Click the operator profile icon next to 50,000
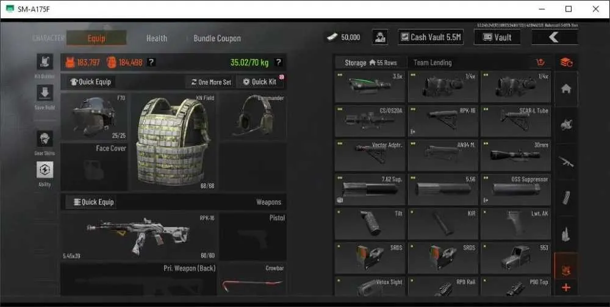610x307 pixels. click(379, 37)
